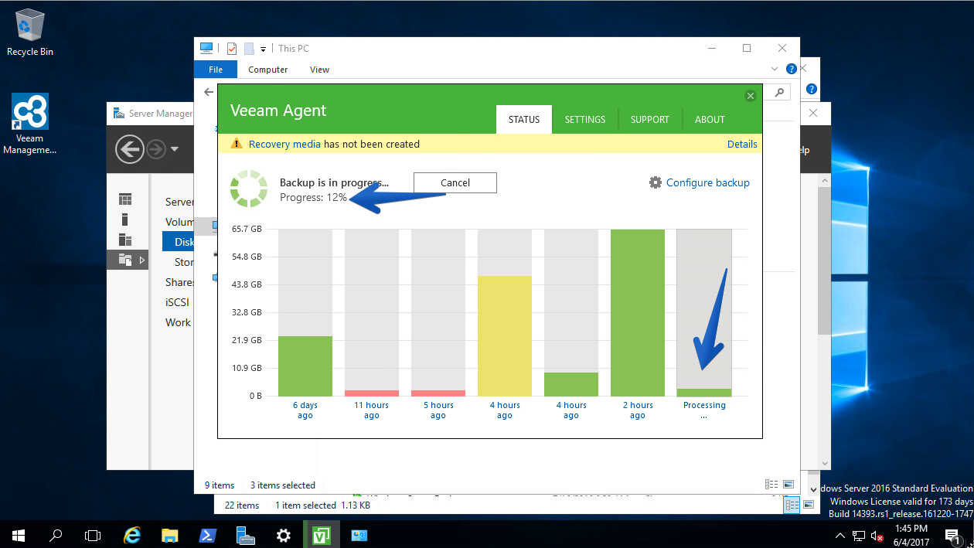
Task: Click the warning triangle in the recovery media banner
Action: [x=237, y=144]
